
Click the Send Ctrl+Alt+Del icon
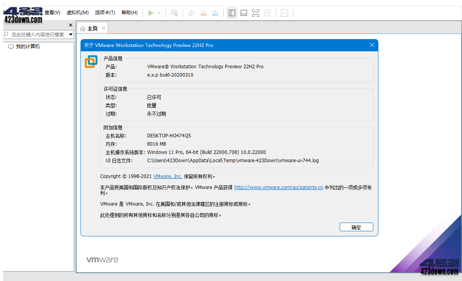[x=174, y=13]
